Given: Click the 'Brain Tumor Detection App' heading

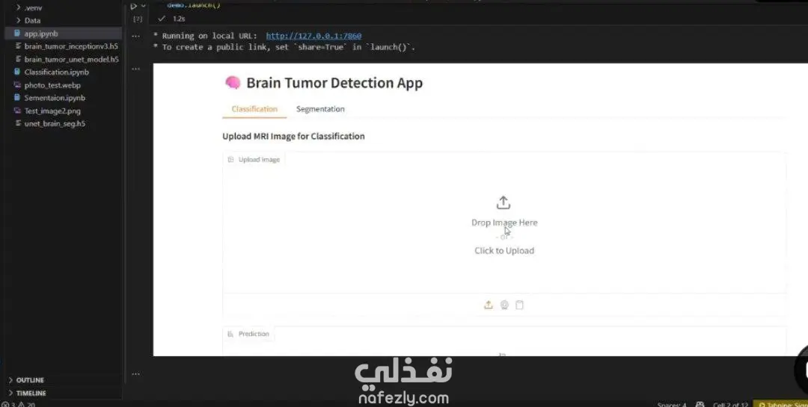Looking at the screenshot, I should click(334, 83).
